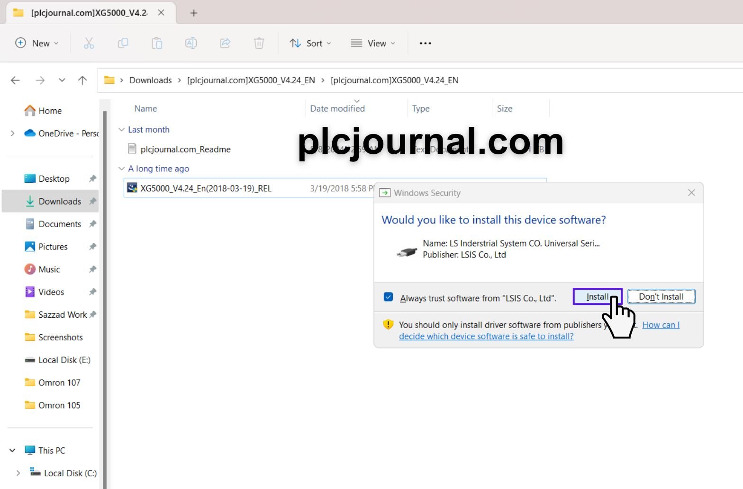
Task: Open the decide which device software link
Action: coord(486,337)
